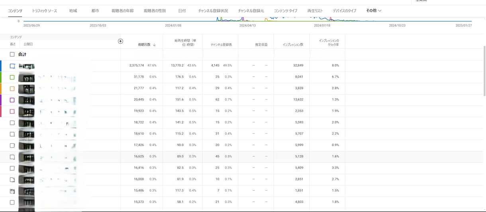This screenshot has height=212, width=486.
Task: Switch to the 日付 tab
Action: coord(182,11)
